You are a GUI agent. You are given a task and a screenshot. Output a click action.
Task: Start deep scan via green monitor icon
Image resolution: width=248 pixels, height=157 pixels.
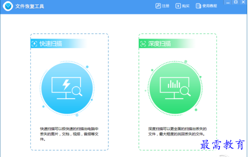[175, 88]
